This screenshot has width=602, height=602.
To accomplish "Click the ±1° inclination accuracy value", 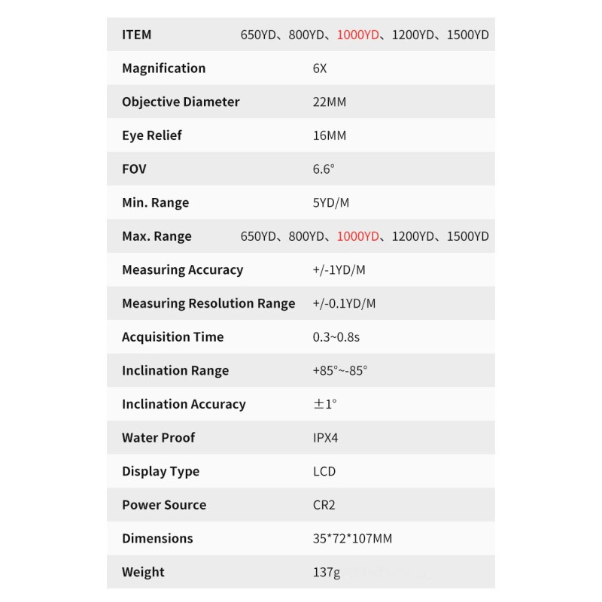I will (x=324, y=404).
